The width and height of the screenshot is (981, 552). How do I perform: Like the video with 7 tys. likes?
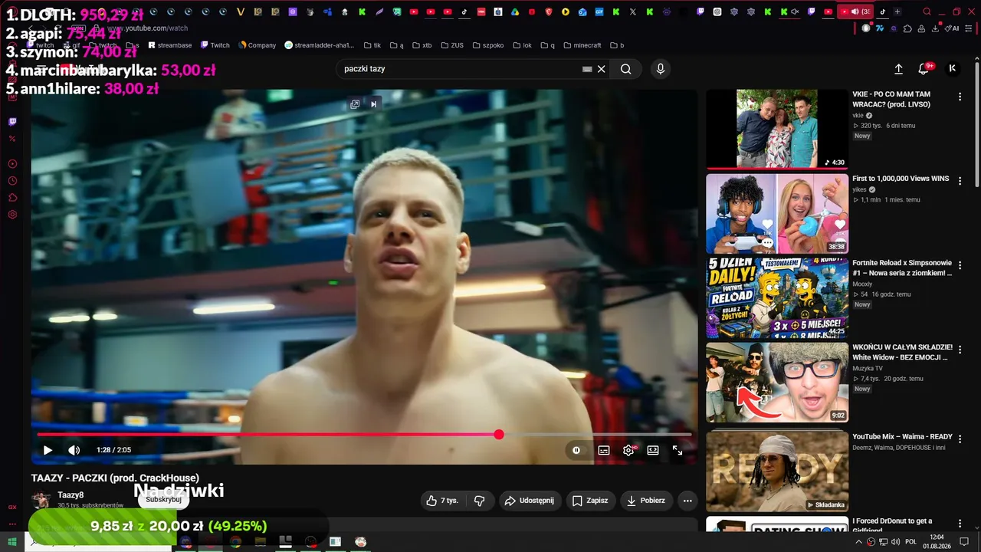click(x=442, y=501)
